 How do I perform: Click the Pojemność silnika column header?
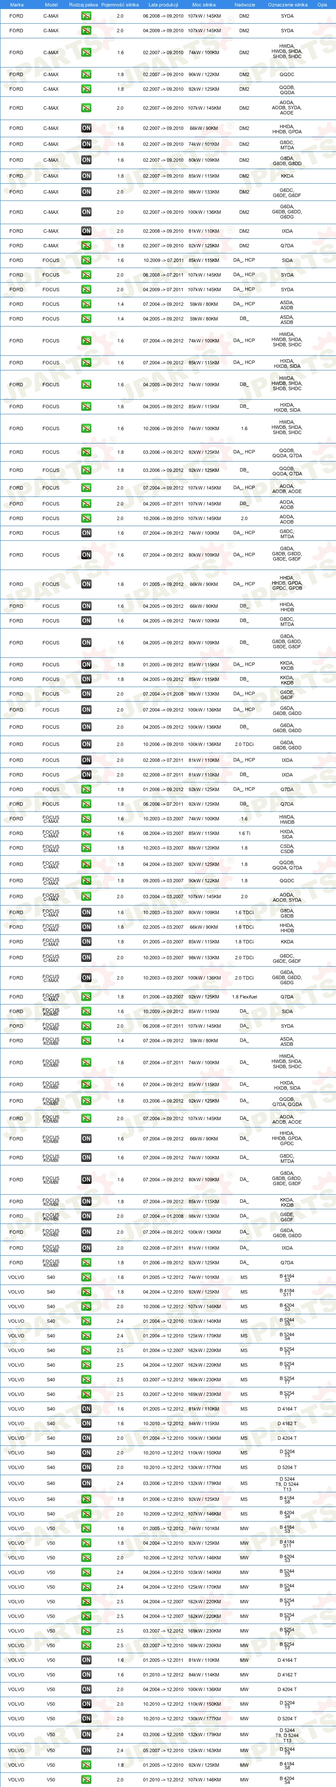[120, 4]
